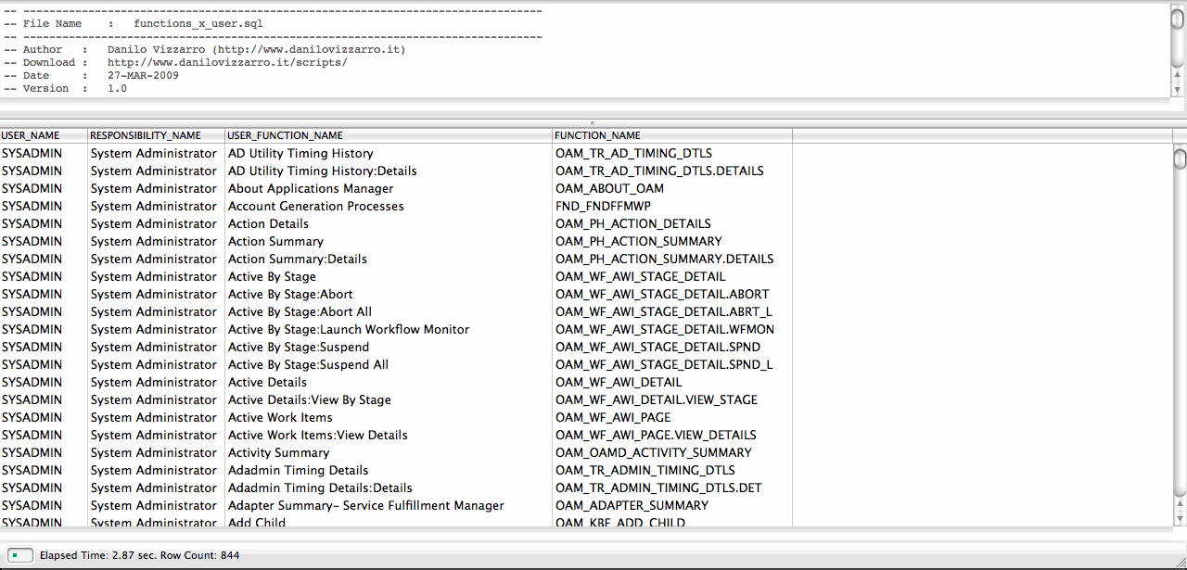
Task: Select the Account Generation Processes cell
Action: [389, 206]
